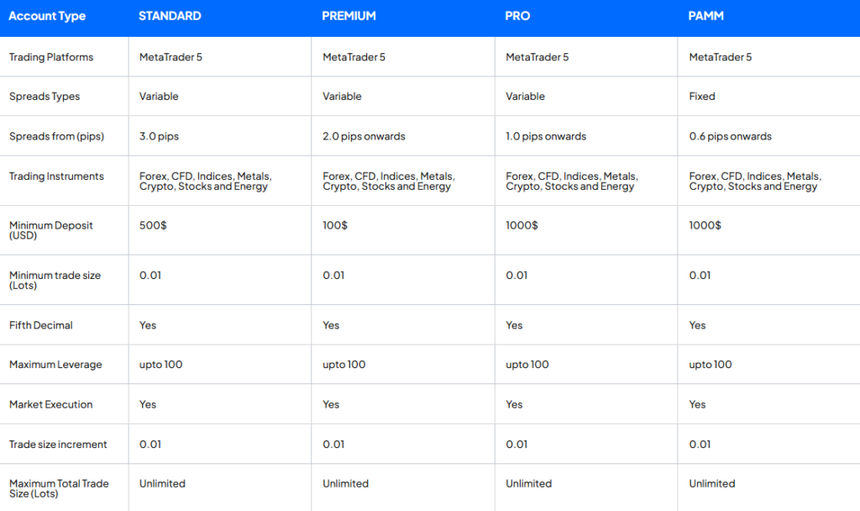Click Unlimited in the PAMM column

[x=712, y=483]
